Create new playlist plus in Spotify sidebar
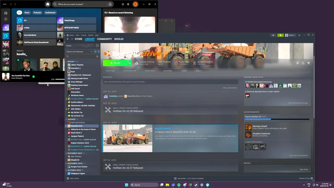This screenshot has width=334, height=188. click(x=6, y=19)
